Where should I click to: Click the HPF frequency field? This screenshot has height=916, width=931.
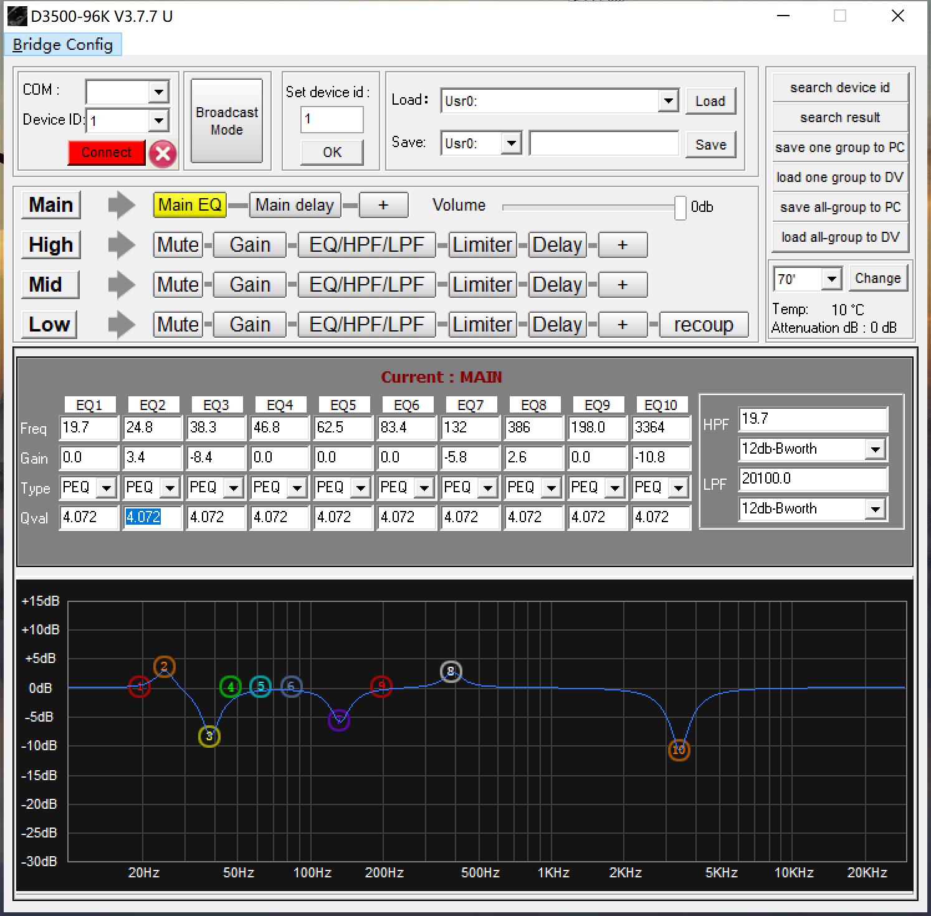tap(813, 419)
